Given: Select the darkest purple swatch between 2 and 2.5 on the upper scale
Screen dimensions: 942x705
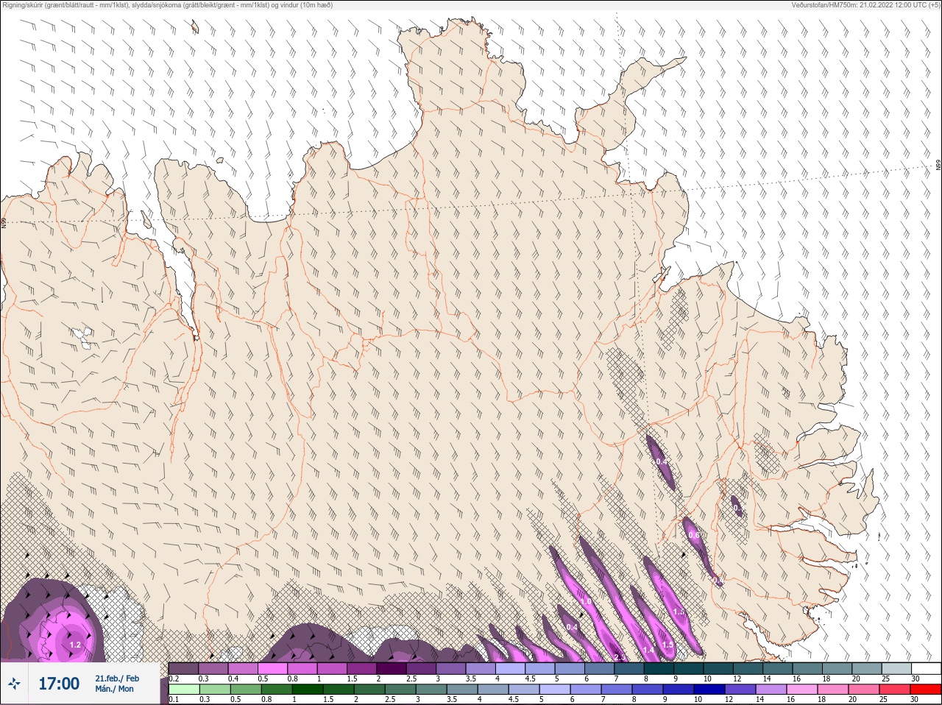Looking at the screenshot, I should [x=392, y=668].
